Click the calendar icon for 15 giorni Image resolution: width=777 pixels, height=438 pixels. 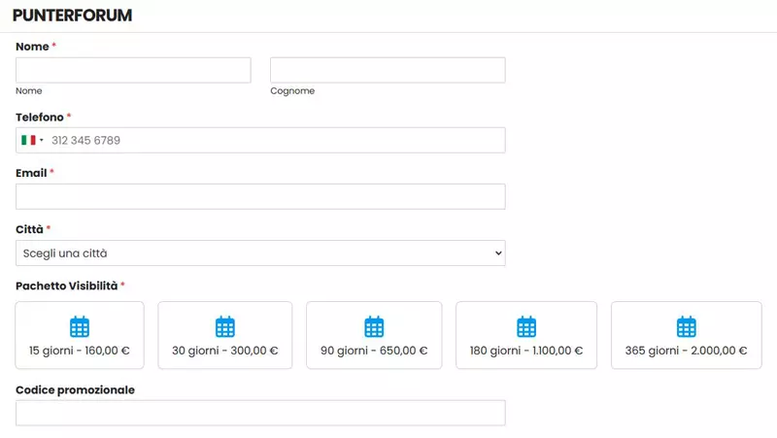point(80,326)
